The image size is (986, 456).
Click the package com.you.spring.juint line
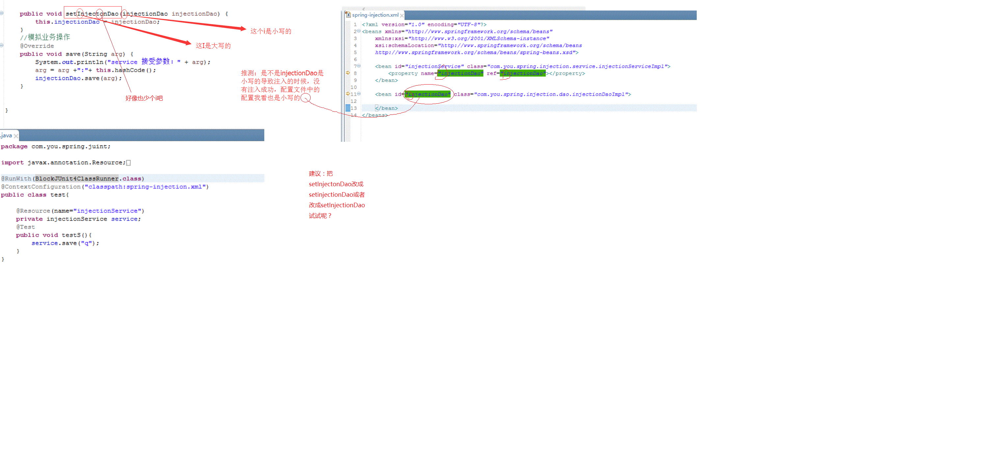[x=56, y=146]
